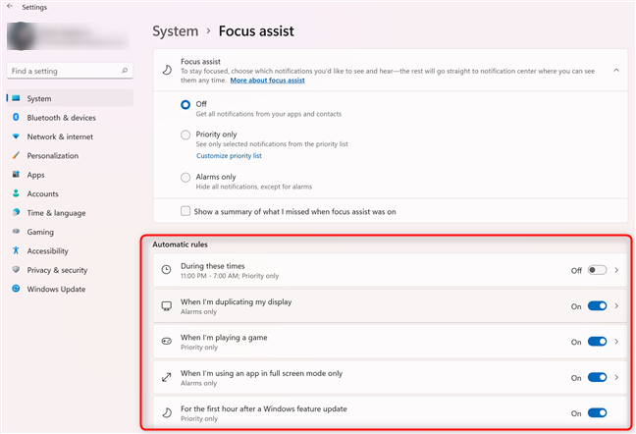
Task: Click 'Get all notifications from your apps' text
Action: click(x=269, y=114)
